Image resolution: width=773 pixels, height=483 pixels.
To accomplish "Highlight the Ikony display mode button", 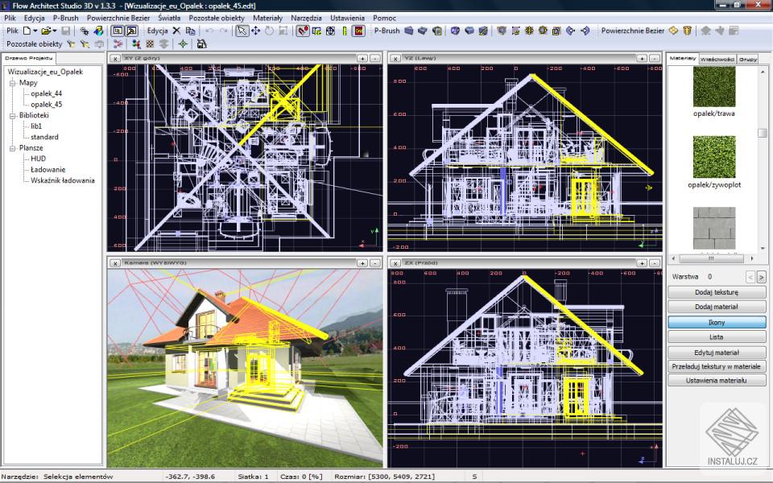I will 716,322.
